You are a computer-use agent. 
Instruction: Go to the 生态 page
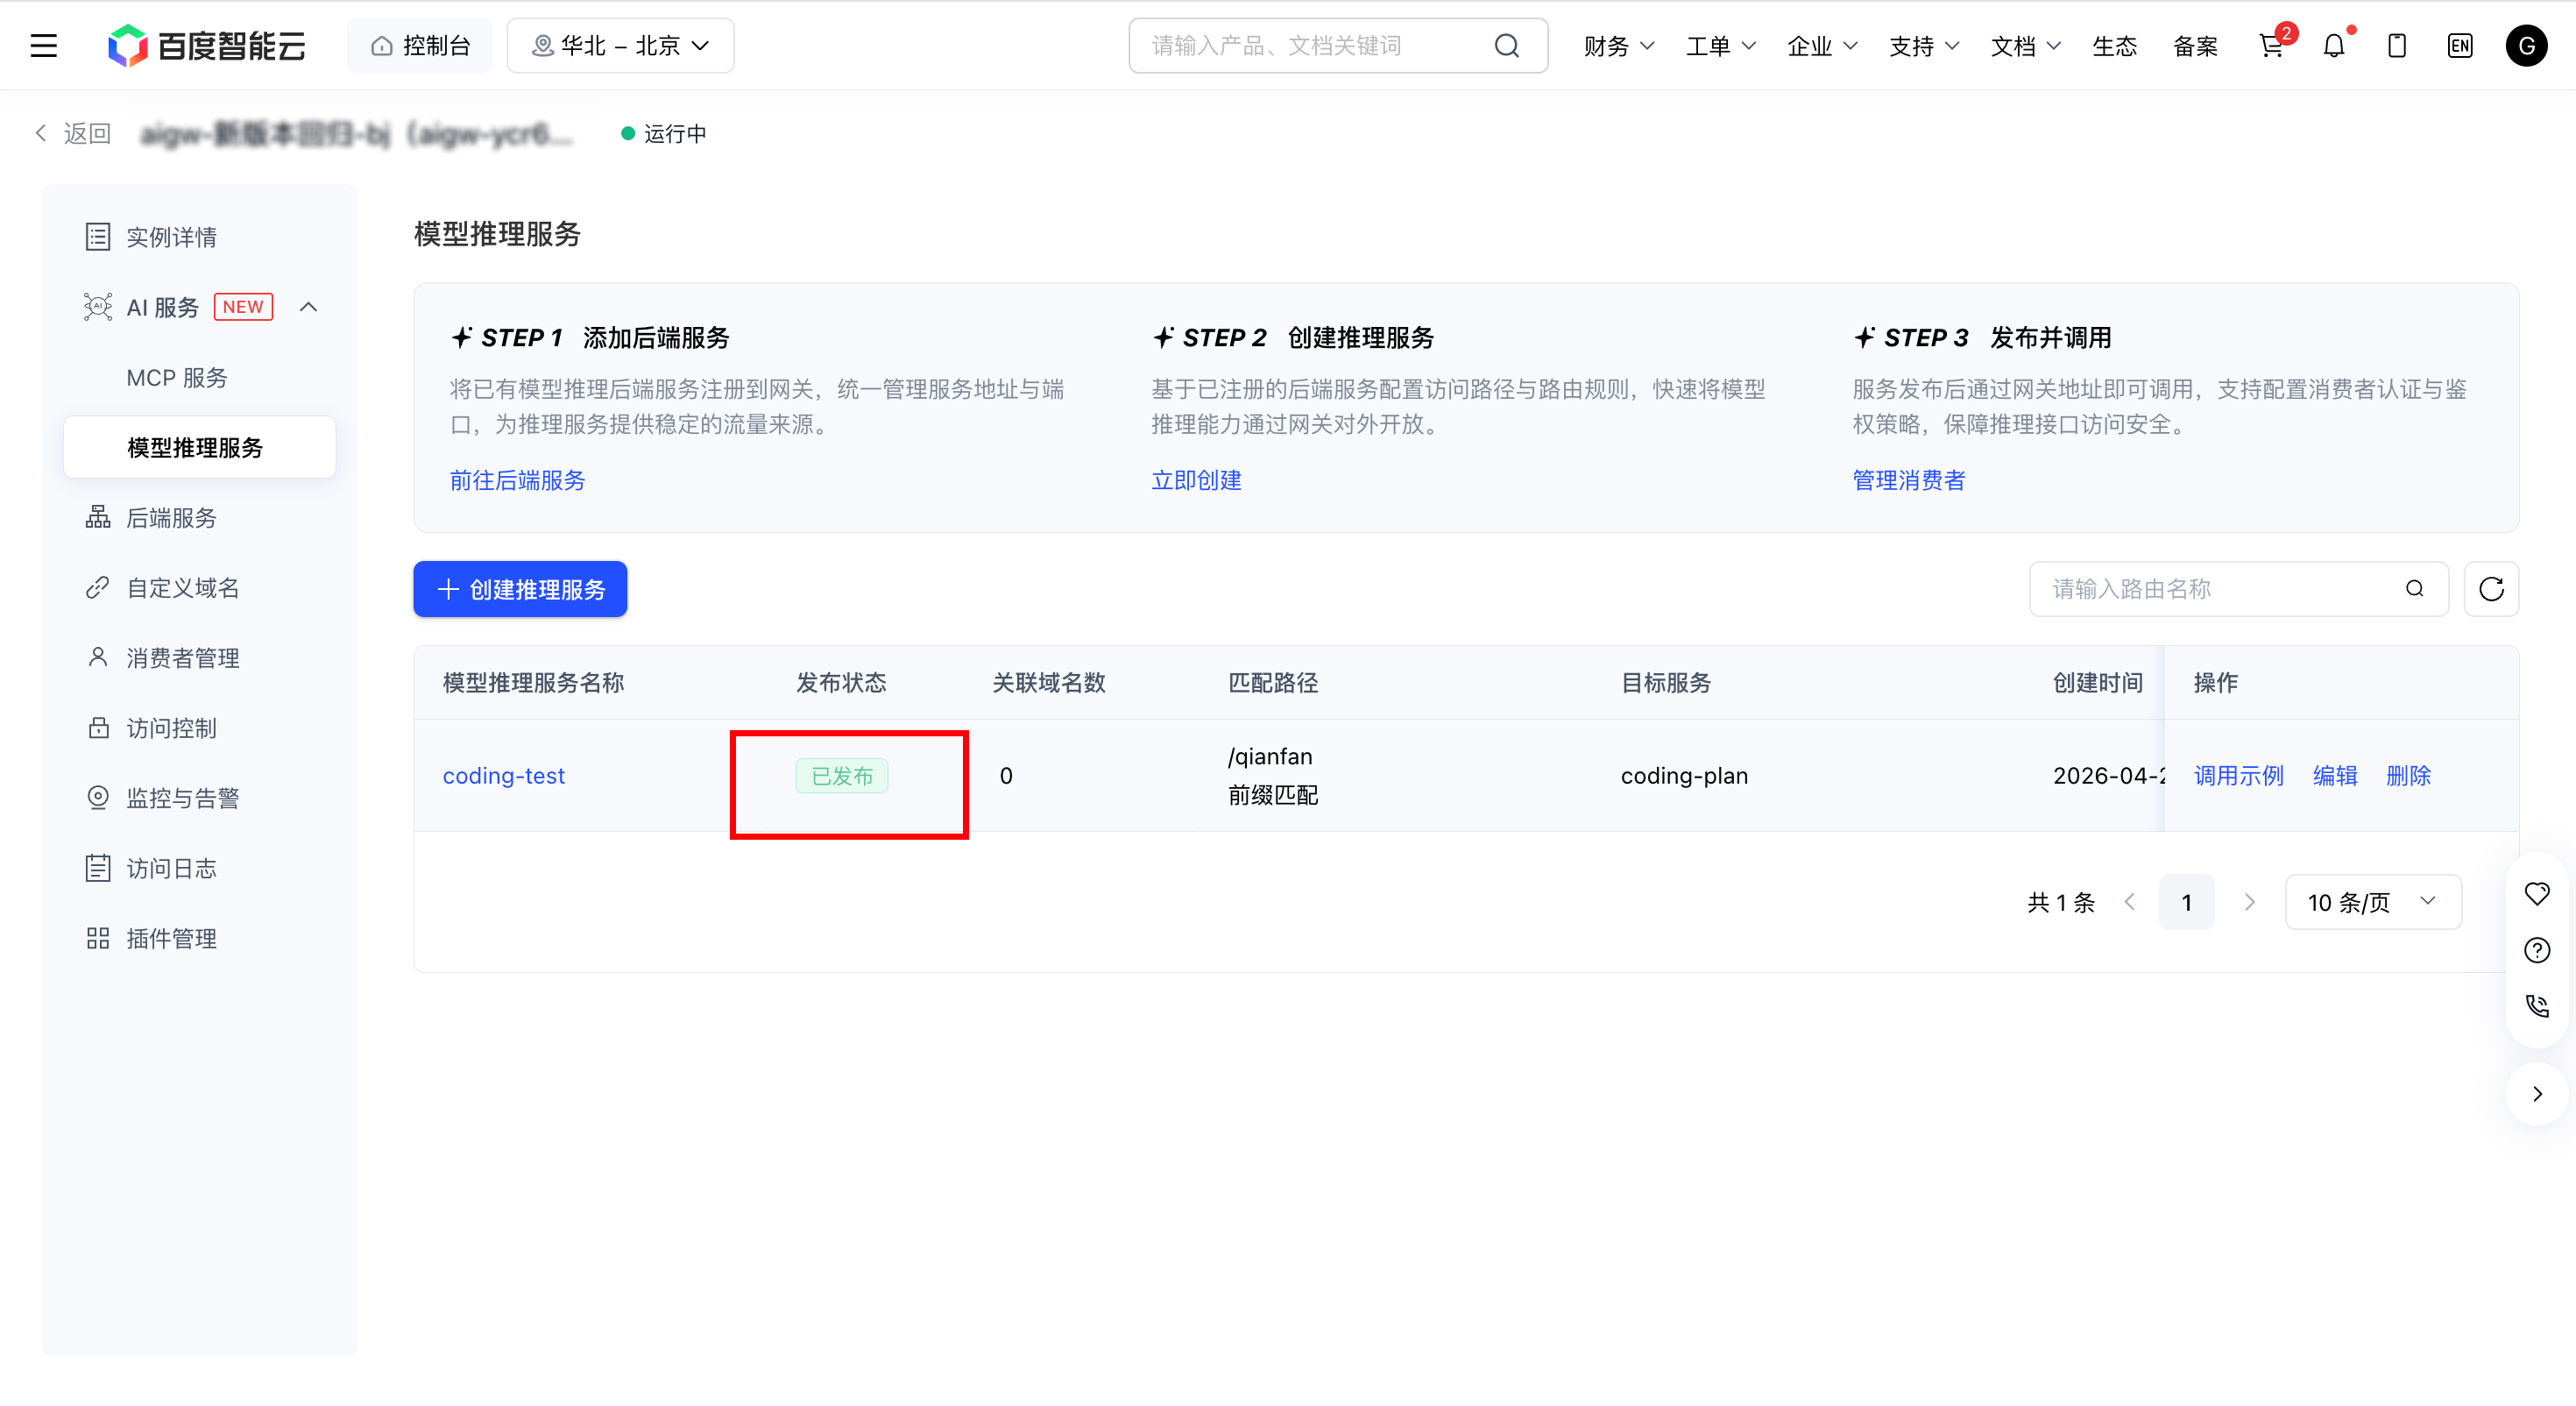click(x=2115, y=46)
